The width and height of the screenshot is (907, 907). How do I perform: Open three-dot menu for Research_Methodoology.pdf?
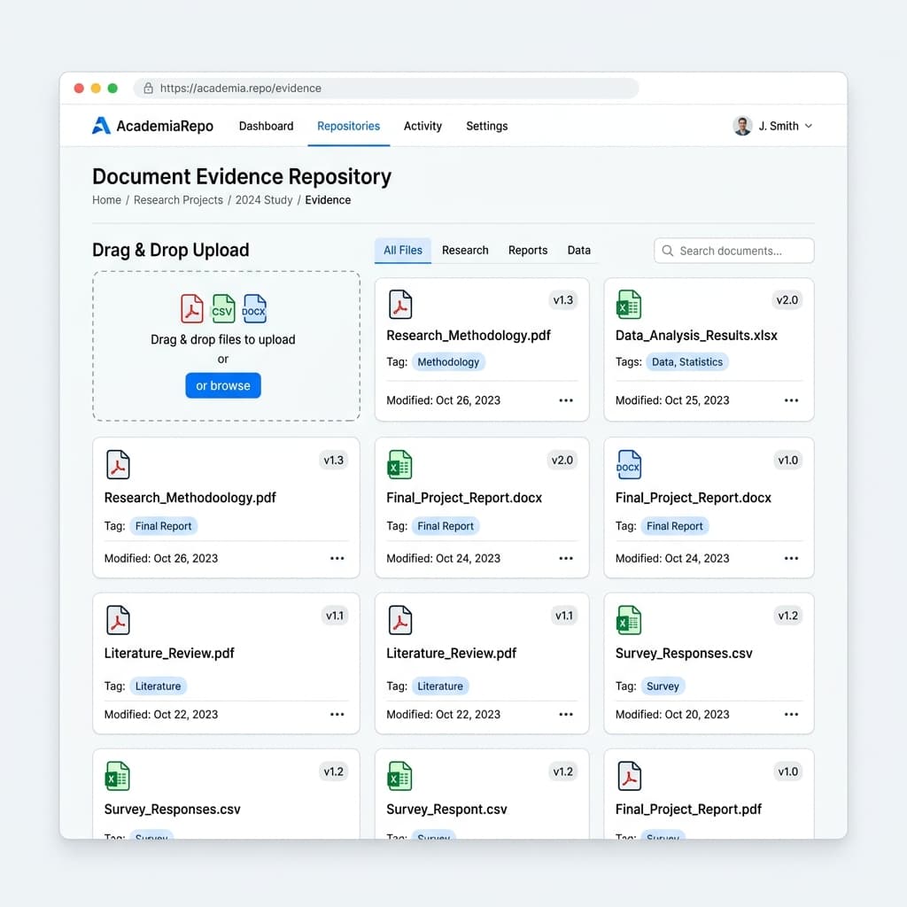click(x=337, y=558)
